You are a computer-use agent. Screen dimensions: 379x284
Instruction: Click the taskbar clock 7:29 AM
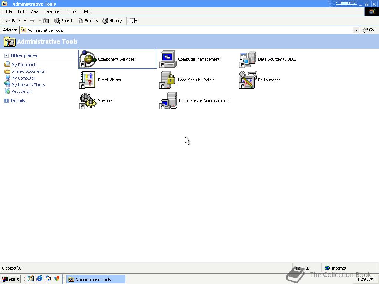tap(365, 279)
